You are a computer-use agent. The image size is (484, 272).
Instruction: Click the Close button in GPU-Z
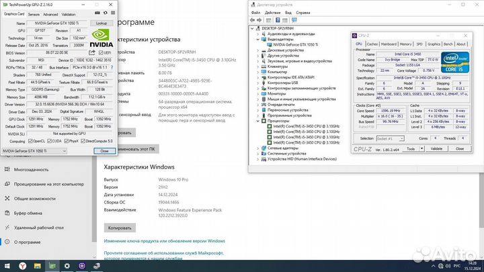tap(104, 151)
